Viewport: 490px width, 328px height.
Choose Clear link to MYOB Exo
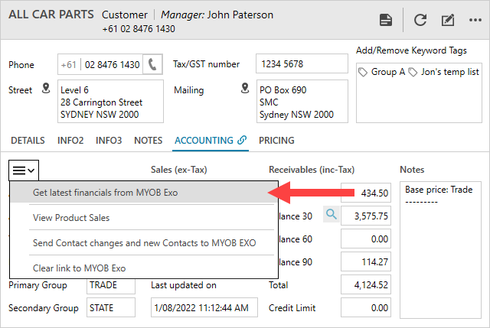click(80, 268)
